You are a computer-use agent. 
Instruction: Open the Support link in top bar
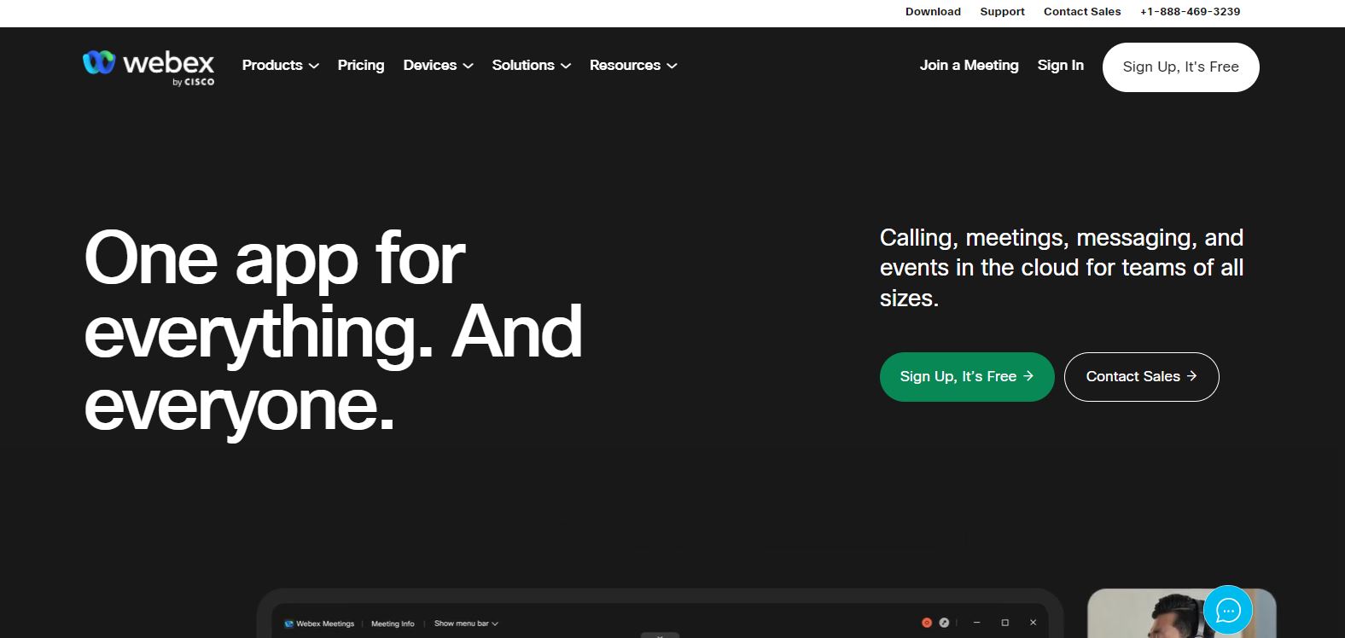tap(1002, 12)
